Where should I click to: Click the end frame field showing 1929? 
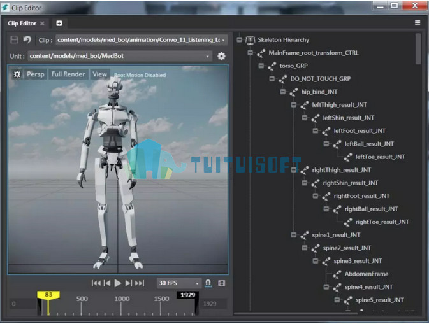coord(214,304)
